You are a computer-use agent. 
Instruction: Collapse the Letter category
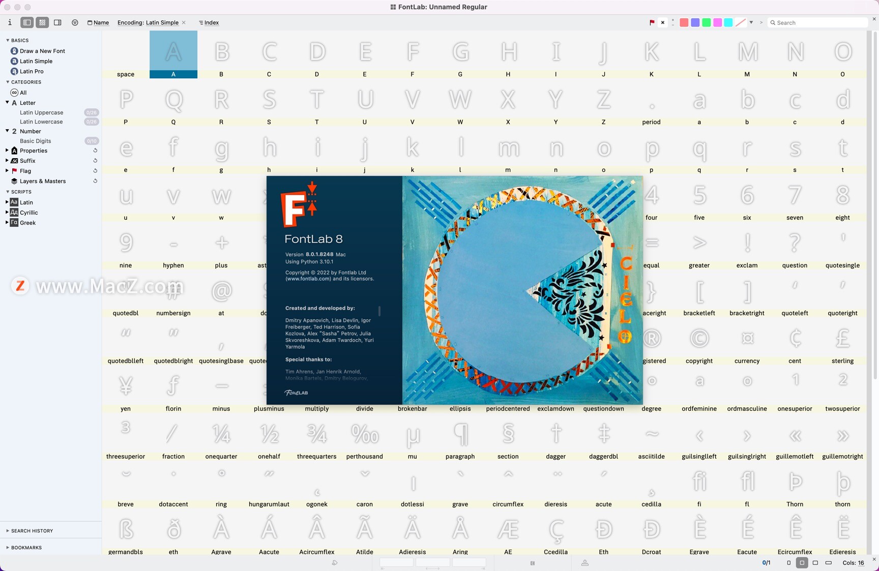pyautogui.click(x=7, y=103)
